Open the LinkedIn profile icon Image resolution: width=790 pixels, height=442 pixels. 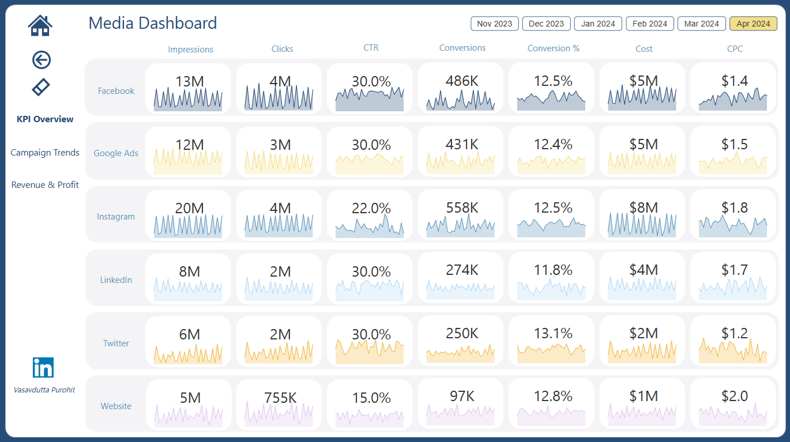tap(43, 368)
